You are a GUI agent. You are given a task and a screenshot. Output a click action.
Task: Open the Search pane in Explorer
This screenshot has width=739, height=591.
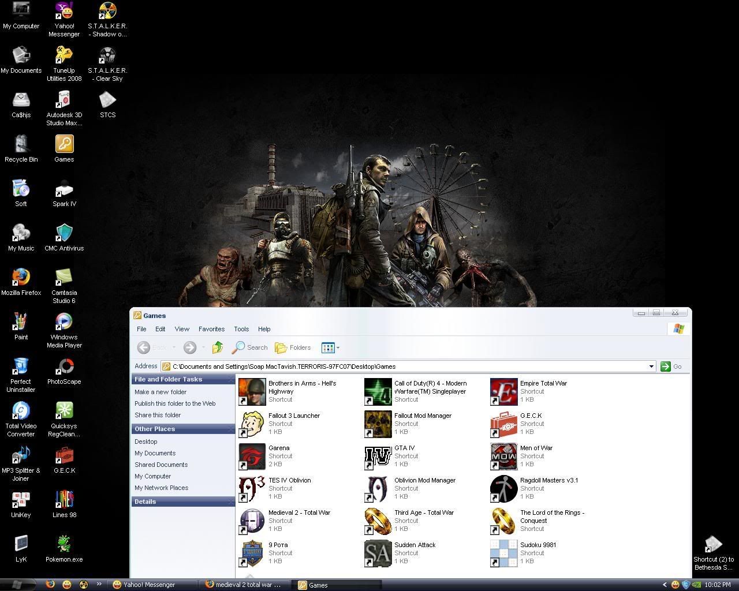click(x=250, y=347)
